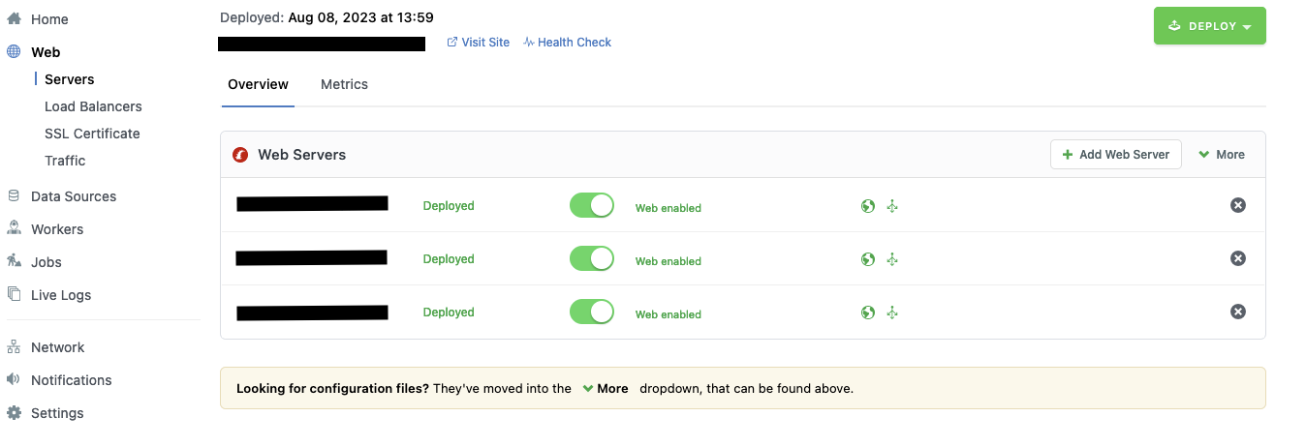The height and width of the screenshot is (447, 1306).
Task: Toggle Web enabled switch for second server
Action: 592,258
